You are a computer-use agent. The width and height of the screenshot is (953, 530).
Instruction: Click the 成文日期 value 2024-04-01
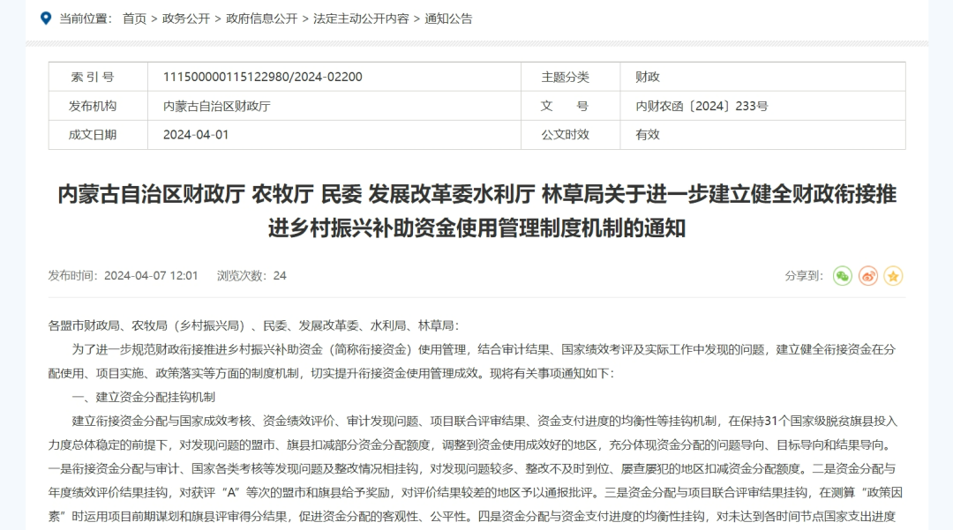coord(196,135)
